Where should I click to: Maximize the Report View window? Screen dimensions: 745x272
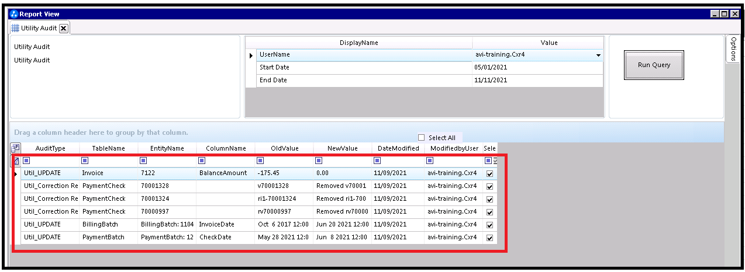(725, 14)
